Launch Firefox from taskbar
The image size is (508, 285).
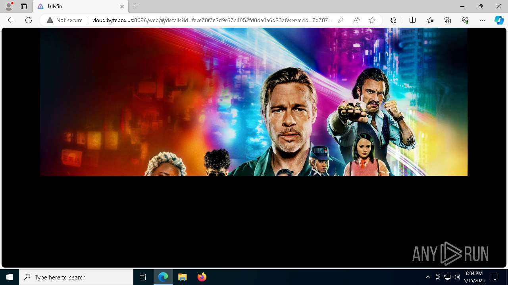(x=202, y=277)
